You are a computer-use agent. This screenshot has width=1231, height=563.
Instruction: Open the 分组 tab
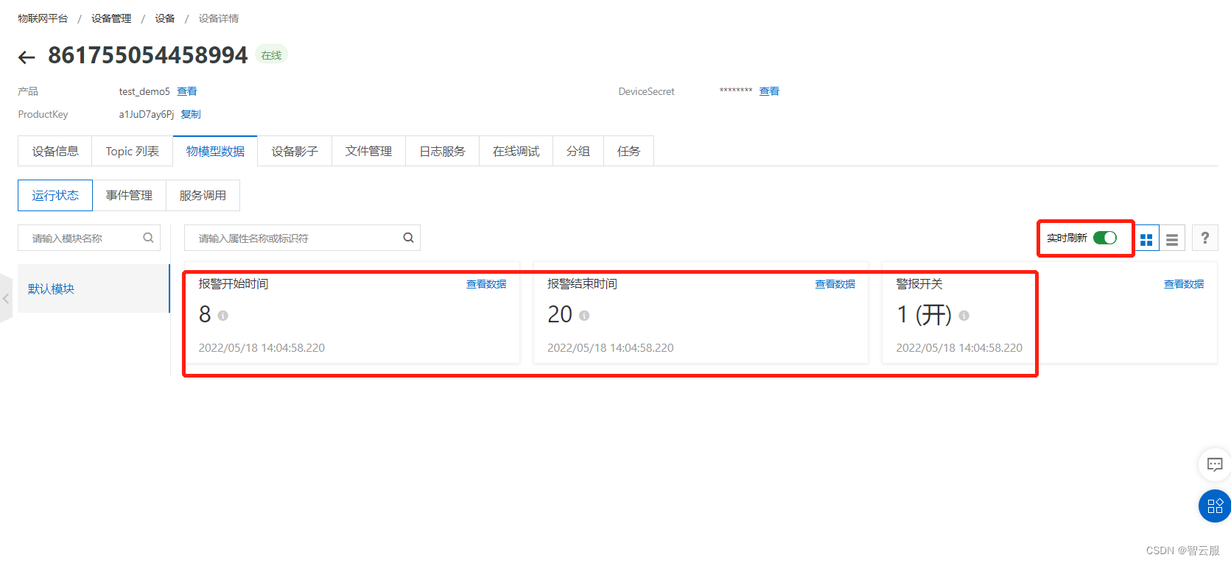578,151
